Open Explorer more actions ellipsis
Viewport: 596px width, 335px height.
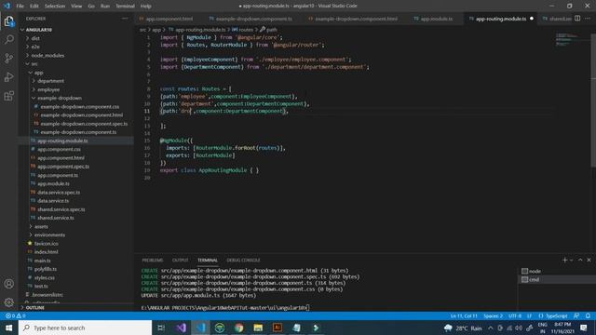click(x=125, y=19)
